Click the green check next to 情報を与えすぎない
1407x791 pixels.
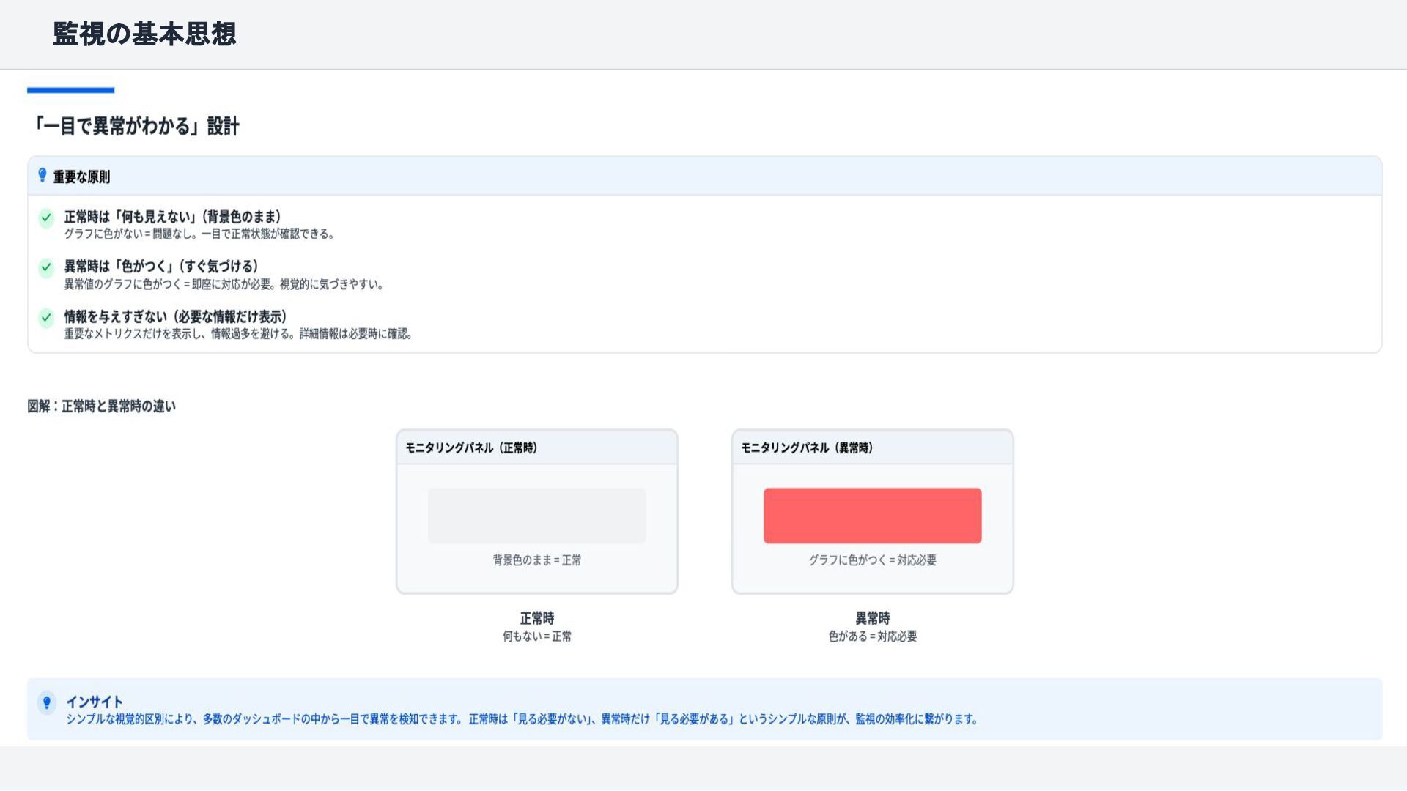point(46,317)
